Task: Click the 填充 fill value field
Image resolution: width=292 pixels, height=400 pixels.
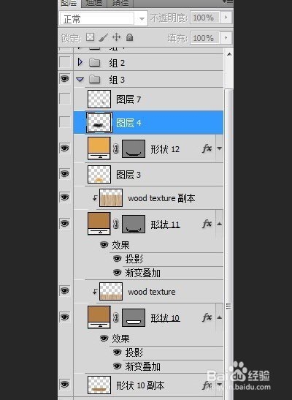Action: point(204,38)
